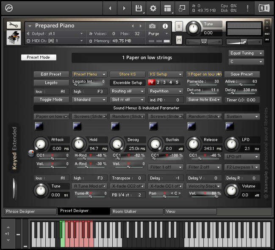Viewport: 275px width, 250px height.
Task: Open settings with the gear icon
Action: click(153, 8)
